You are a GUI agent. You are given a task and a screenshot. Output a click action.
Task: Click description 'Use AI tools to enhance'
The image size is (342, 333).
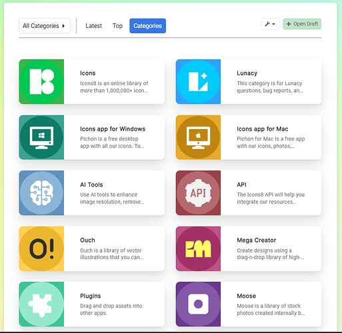(x=109, y=194)
